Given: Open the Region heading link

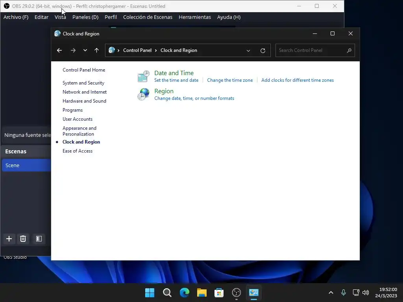Looking at the screenshot, I should pos(164,91).
